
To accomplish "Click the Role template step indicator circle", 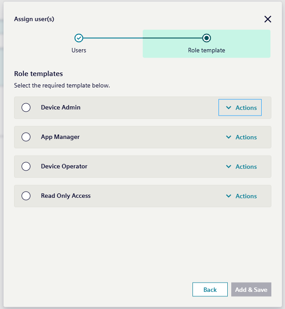I will click(207, 38).
